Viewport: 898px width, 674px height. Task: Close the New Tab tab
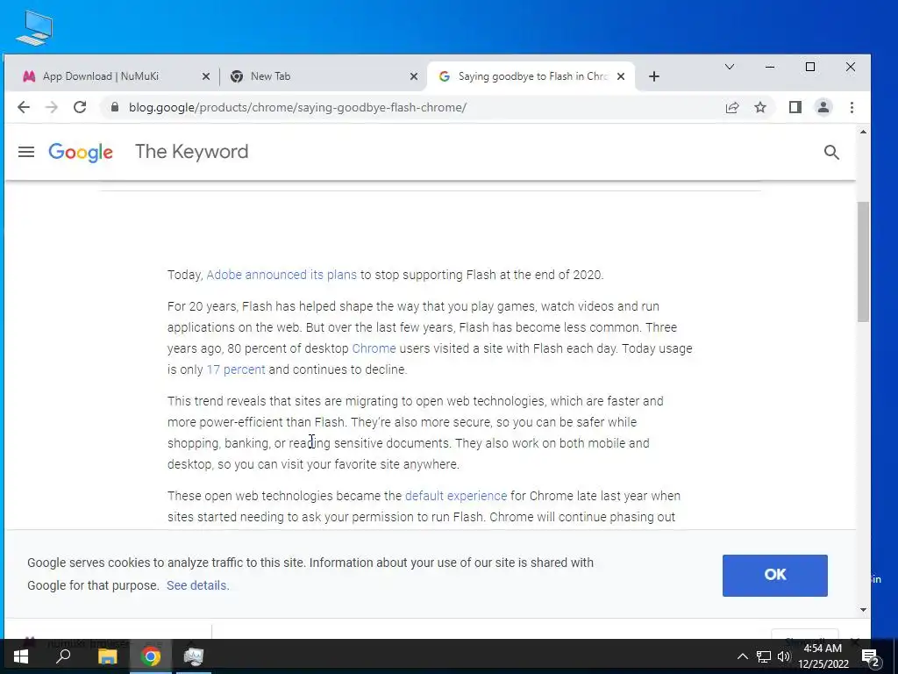pyautogui.click(x=414, y=76)
